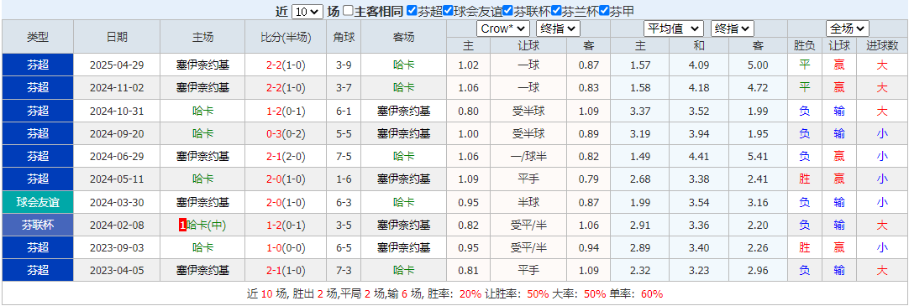Click the red card indicator beside 哈卡(中)
Viewport: 909px width, 306px height.
click(182, 225)
